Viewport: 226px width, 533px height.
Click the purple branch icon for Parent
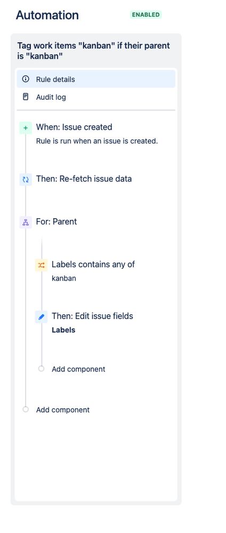(x=26, y=222)
